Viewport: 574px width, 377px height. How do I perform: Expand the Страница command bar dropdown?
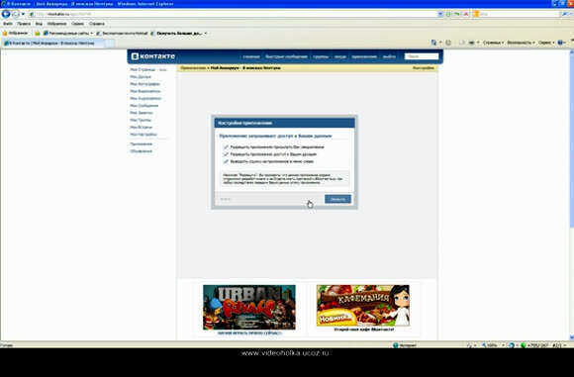493,43
